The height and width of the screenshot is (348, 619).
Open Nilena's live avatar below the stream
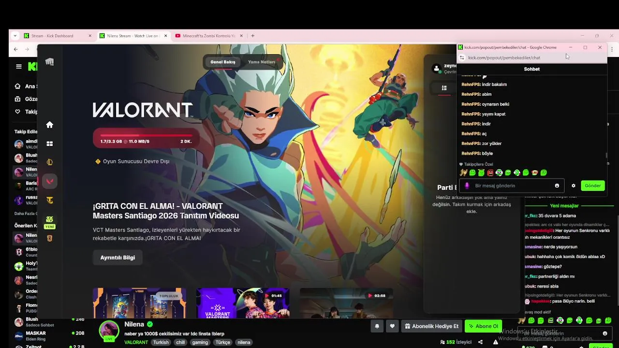click(109, 331)
